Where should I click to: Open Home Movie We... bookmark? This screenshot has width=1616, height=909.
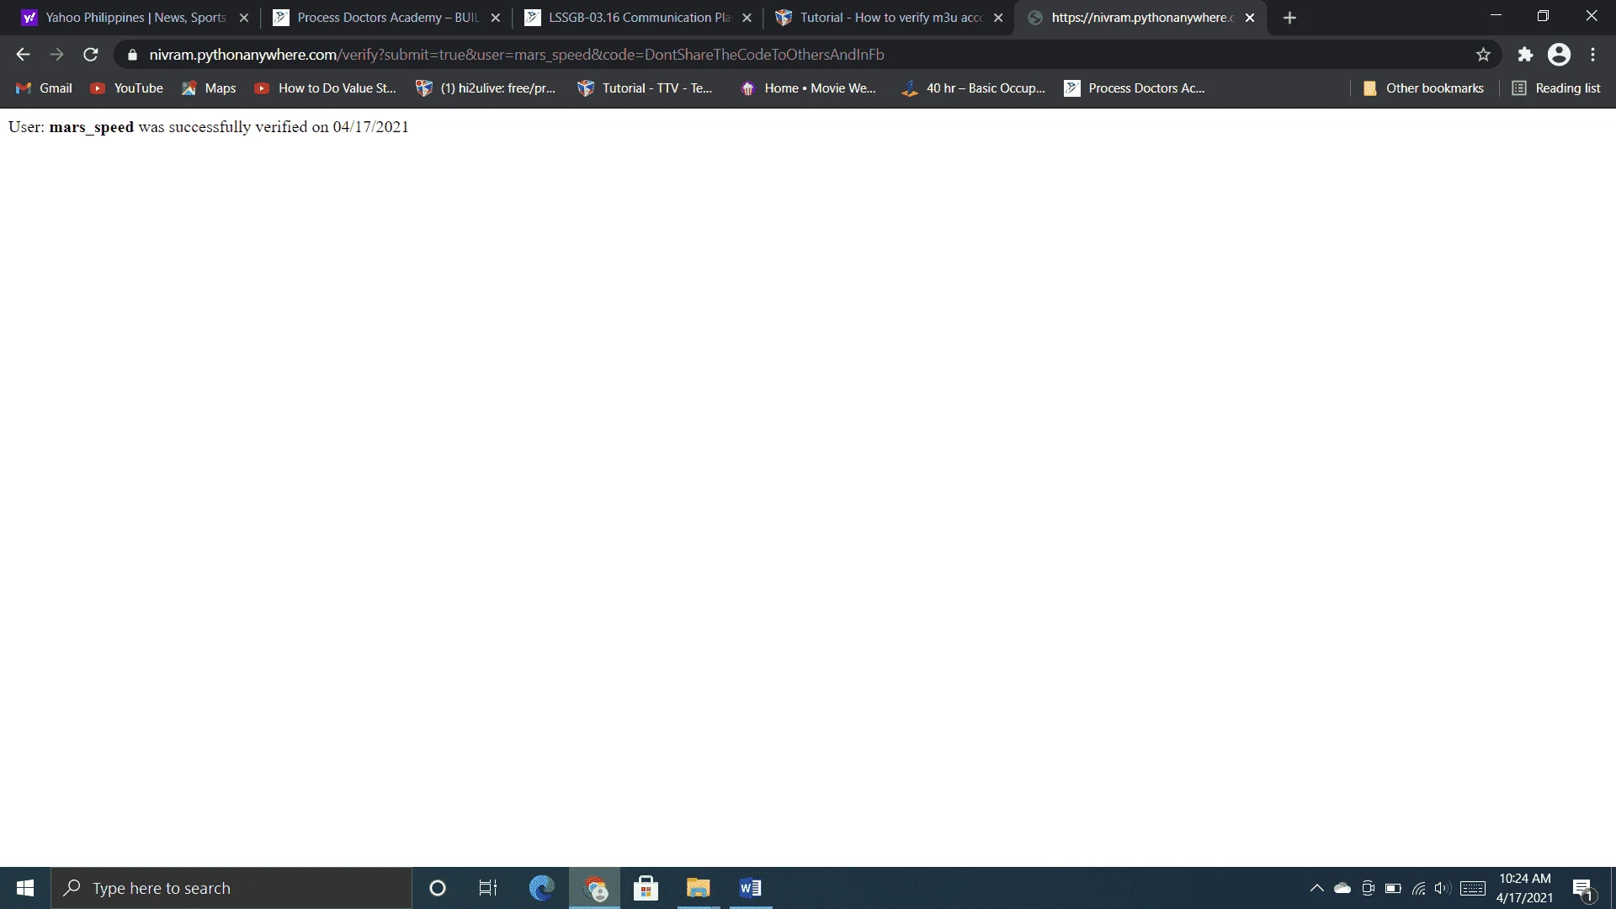point(808,88)
